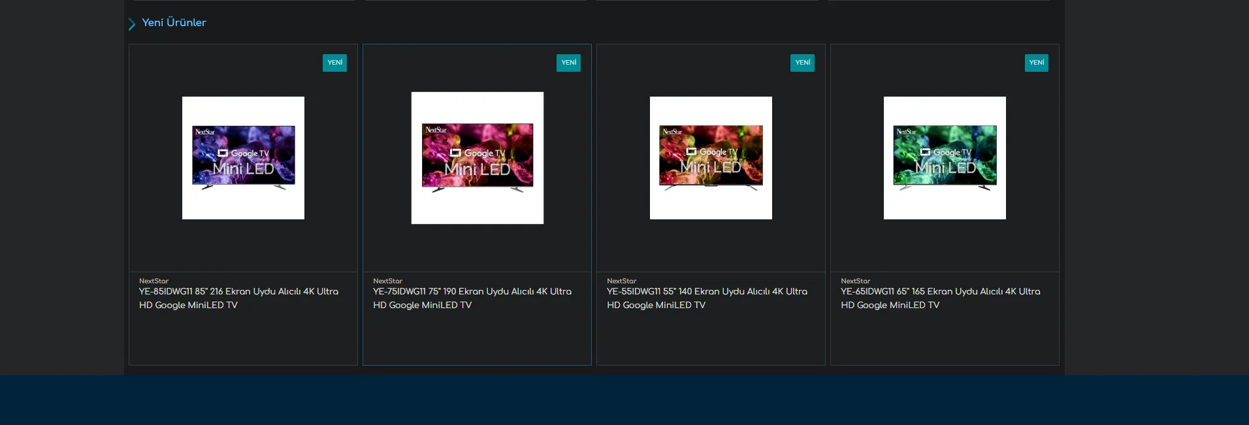Click NextStar brand label above YE-55IDWG11
This screenshot has height=425, width=1249.
point(621,281)
